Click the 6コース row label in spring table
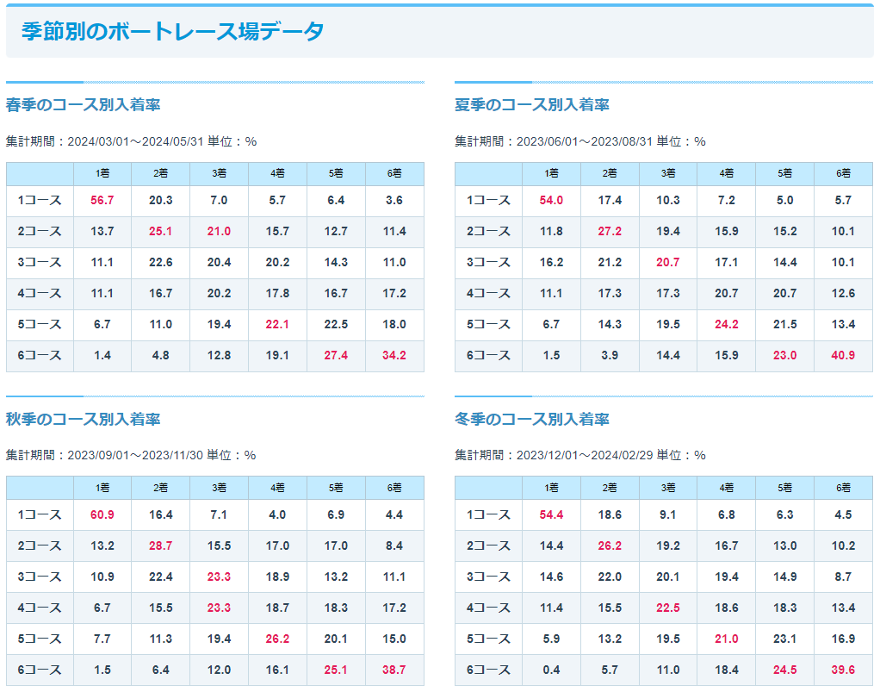The image size is (880, 692). pos(40,355)
